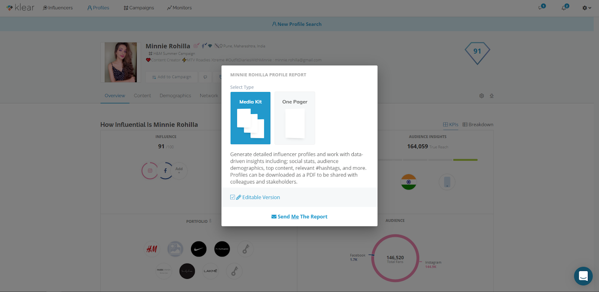Select the Instagram influence circle icon
This screenshot has width=599, height=292.
point(150,170)
